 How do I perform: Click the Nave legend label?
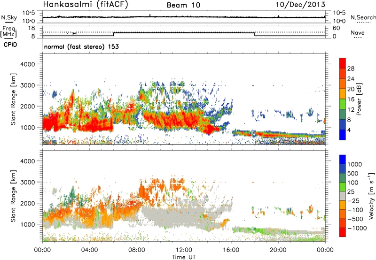(358, 32)
